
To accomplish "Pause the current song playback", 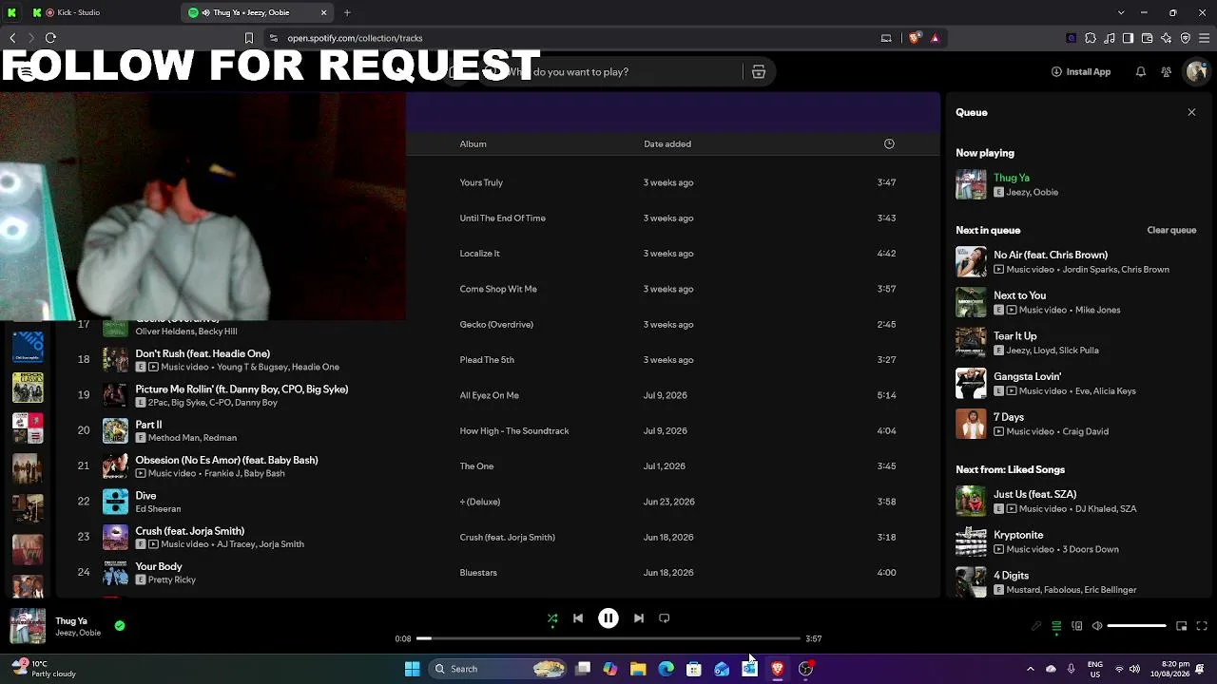I will (x=608, y=618).
